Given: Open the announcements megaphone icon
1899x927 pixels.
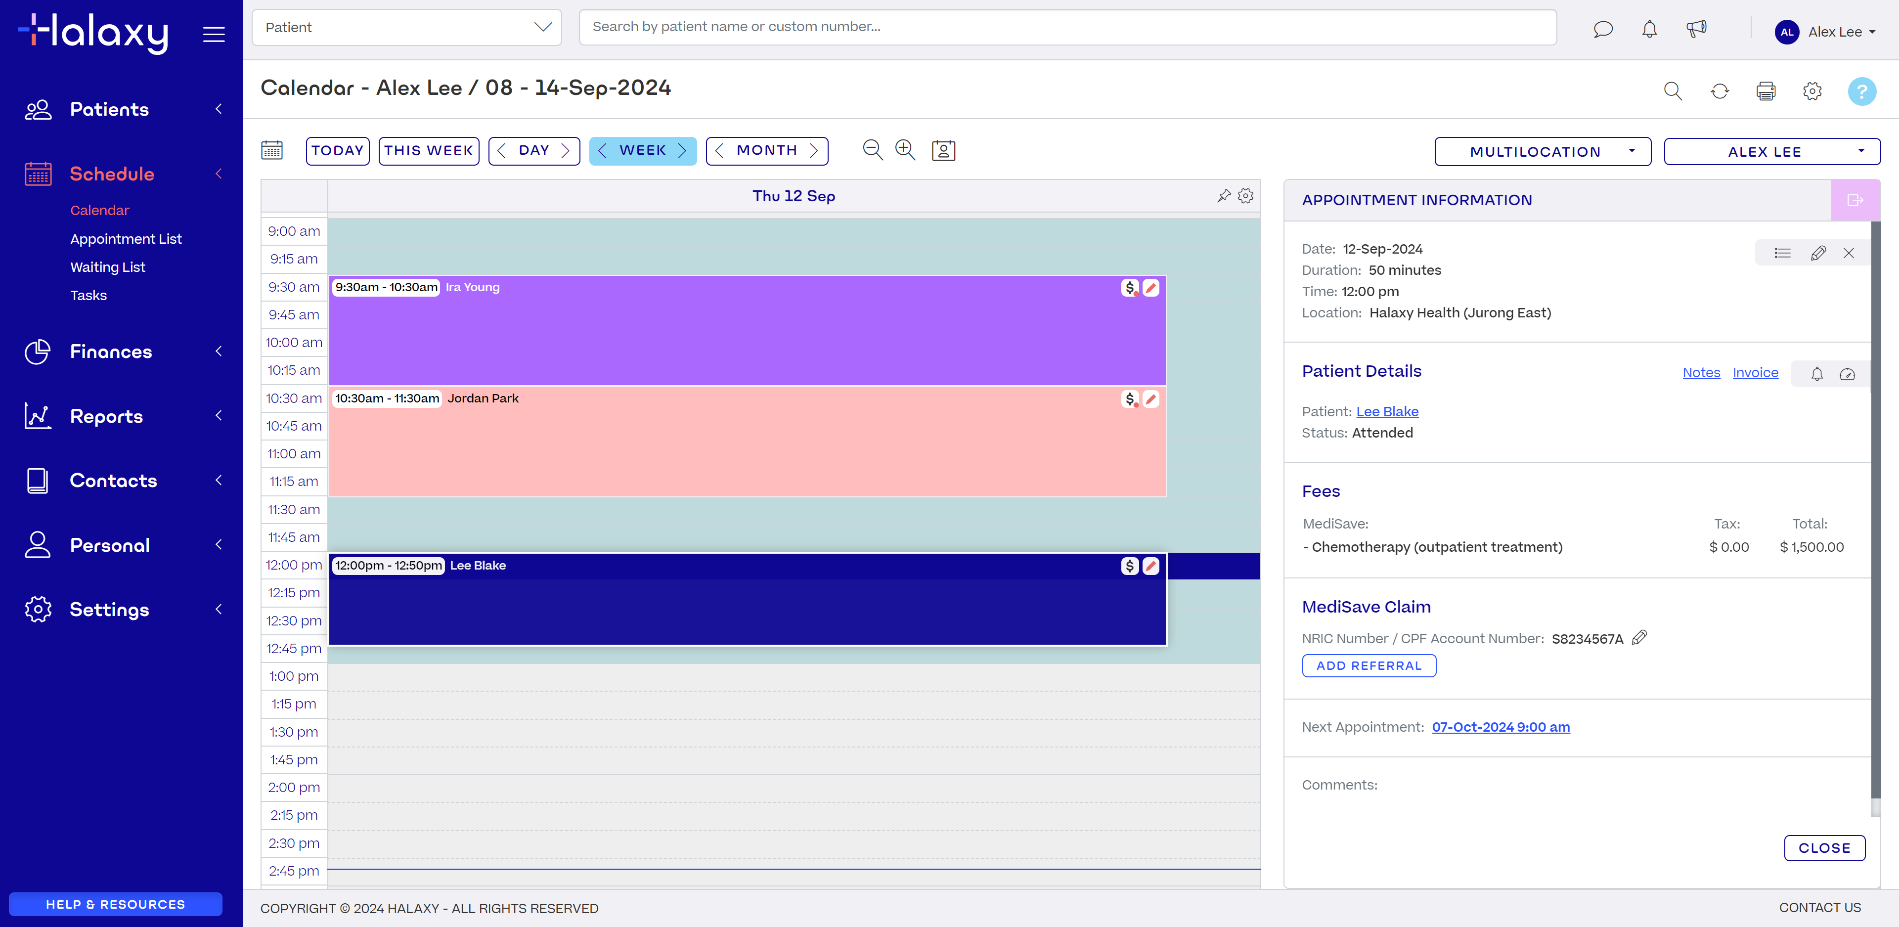Looking at the screenshot, I should click(1696, 29).
